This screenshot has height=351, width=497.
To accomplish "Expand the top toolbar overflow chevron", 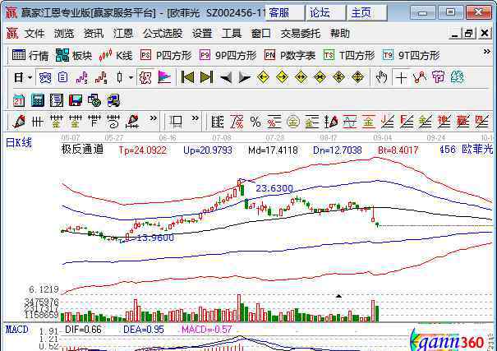I will pos(486,51).
